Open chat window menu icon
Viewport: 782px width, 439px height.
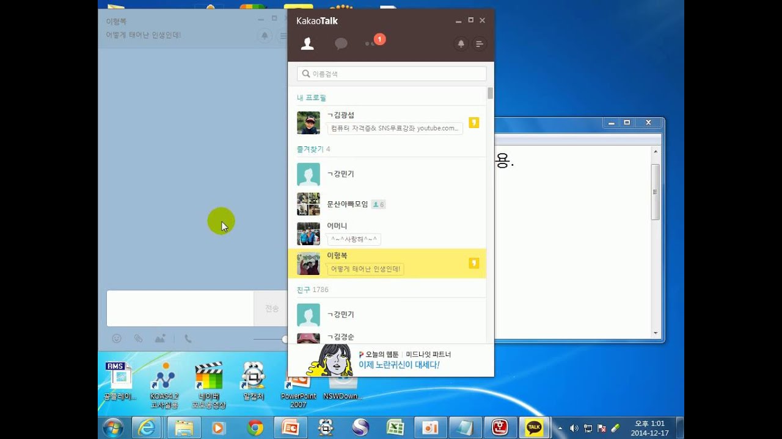click(283, 35)
